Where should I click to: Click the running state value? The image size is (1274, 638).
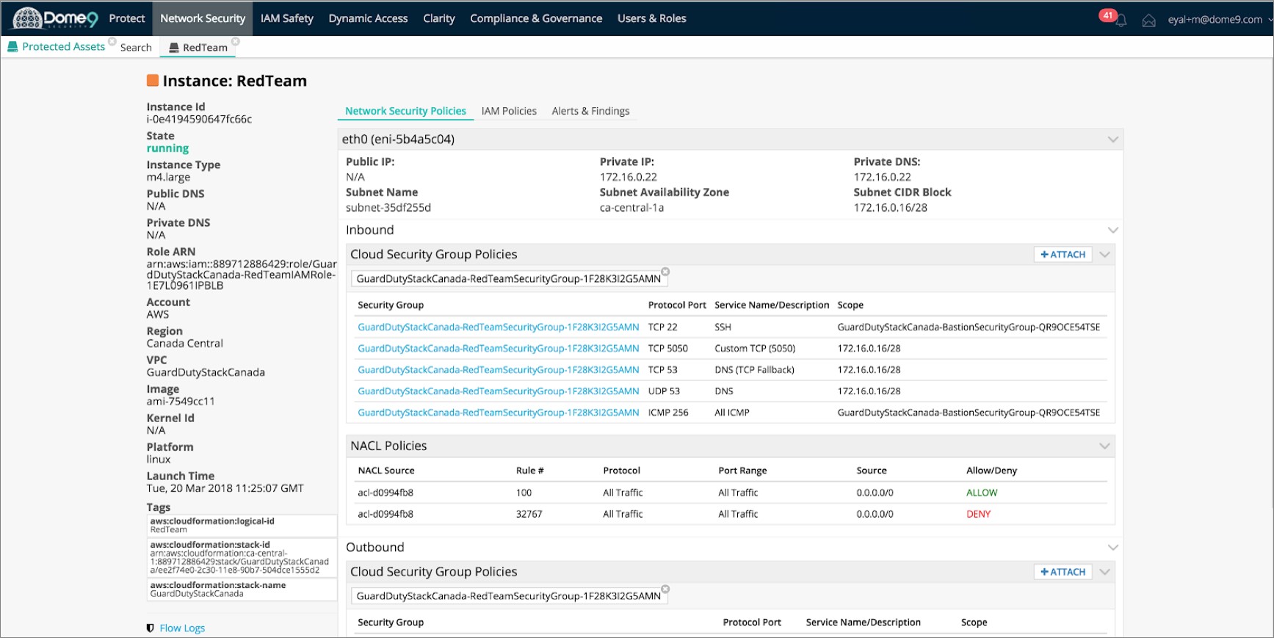pos(167,148)
